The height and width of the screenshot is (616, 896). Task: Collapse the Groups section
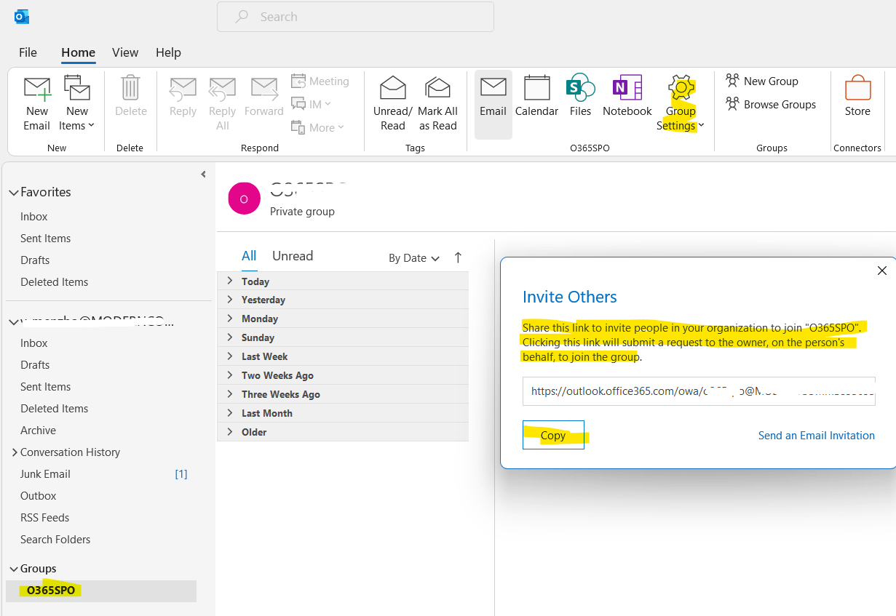coord(13,569)
